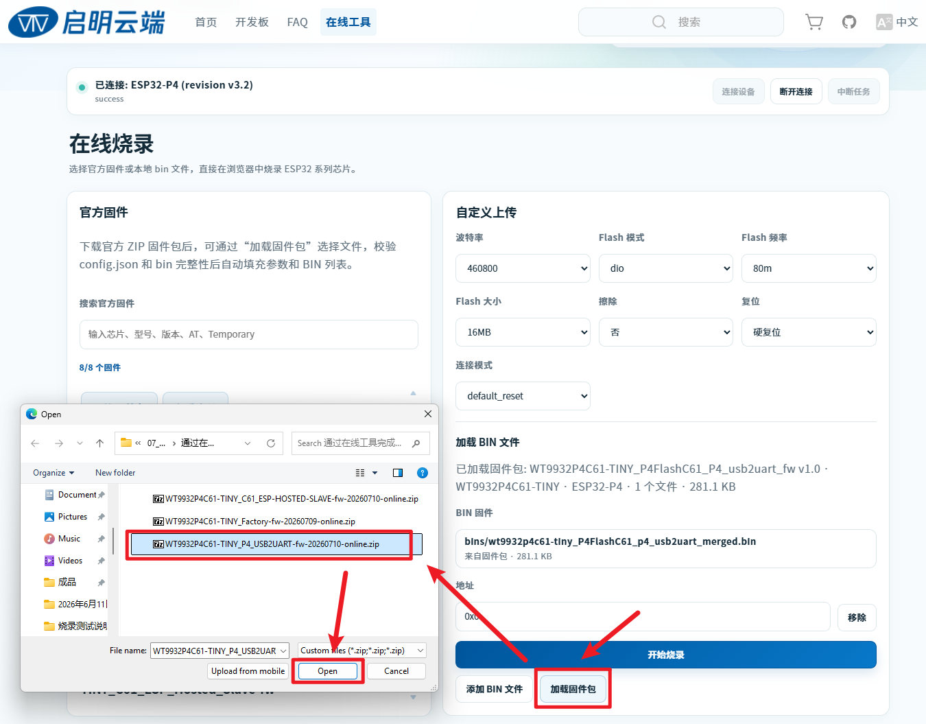Open the Flash 大小 16MB dropdown
The image size is (926, 724).
[523, 332]
